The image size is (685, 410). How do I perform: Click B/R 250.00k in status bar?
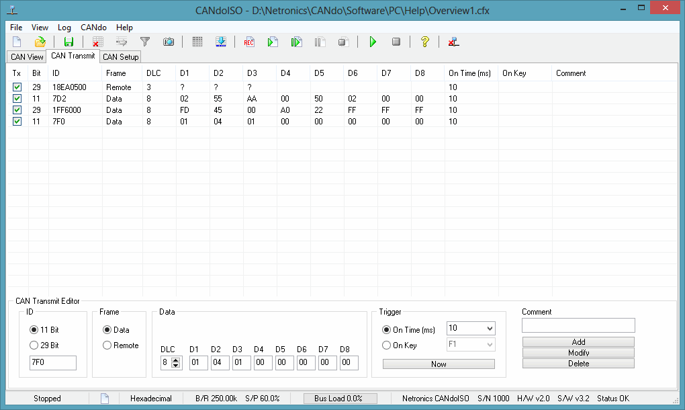pos(216,398)
